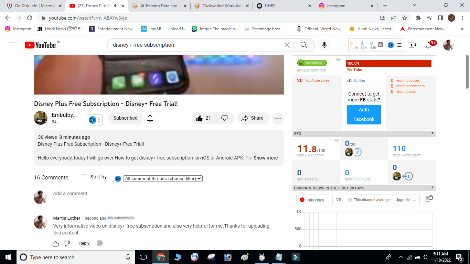
Task: Share this page from the address bar
Action: [x=394, y=18]
